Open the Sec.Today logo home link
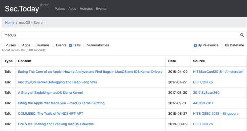Image resolution: width=247 pixels, height=131 pixels. point(22,9)
